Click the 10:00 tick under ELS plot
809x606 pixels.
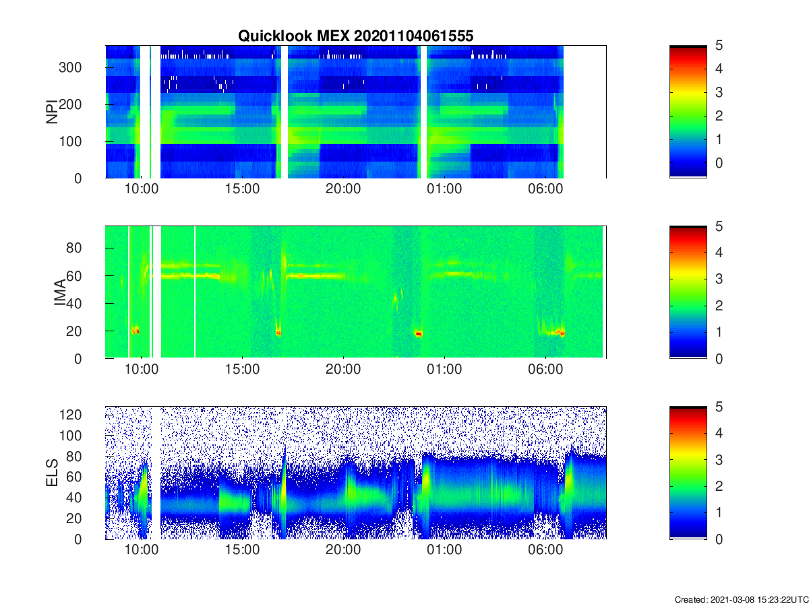(x=141, y=550)
